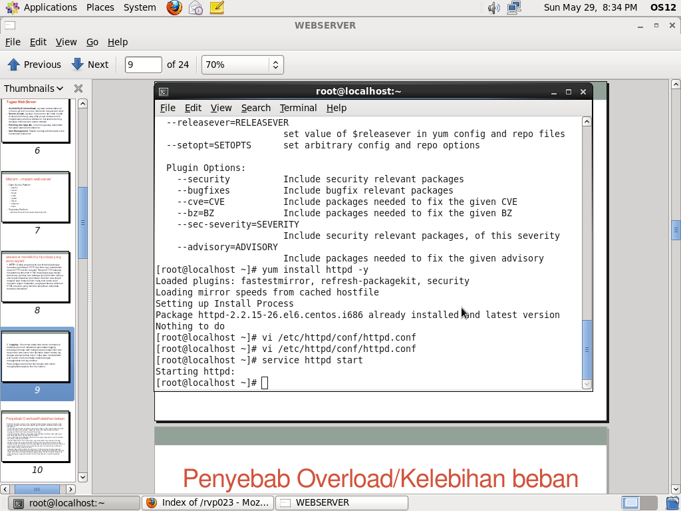This screenshot has height=511, width=681.
Task: Click the clock applet icon beside Firefox
Action: 195,7
